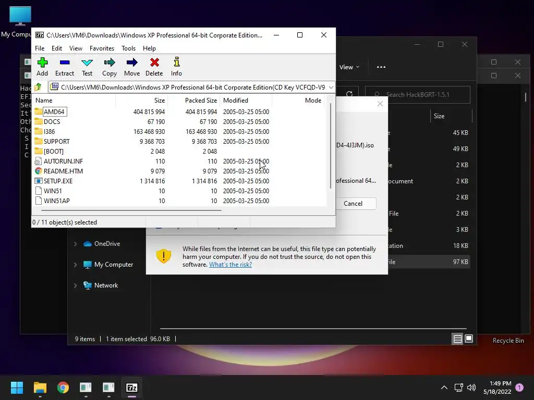Switch Explorer to details view
534x400 pixels.
[457, 339]
